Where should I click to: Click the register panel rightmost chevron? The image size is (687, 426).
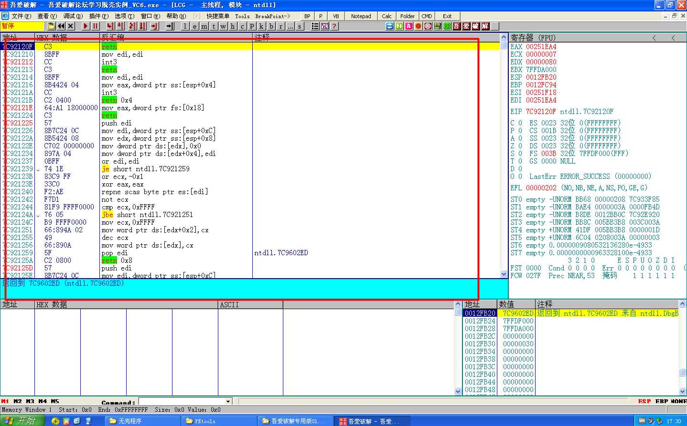click(x=673, y=38)
